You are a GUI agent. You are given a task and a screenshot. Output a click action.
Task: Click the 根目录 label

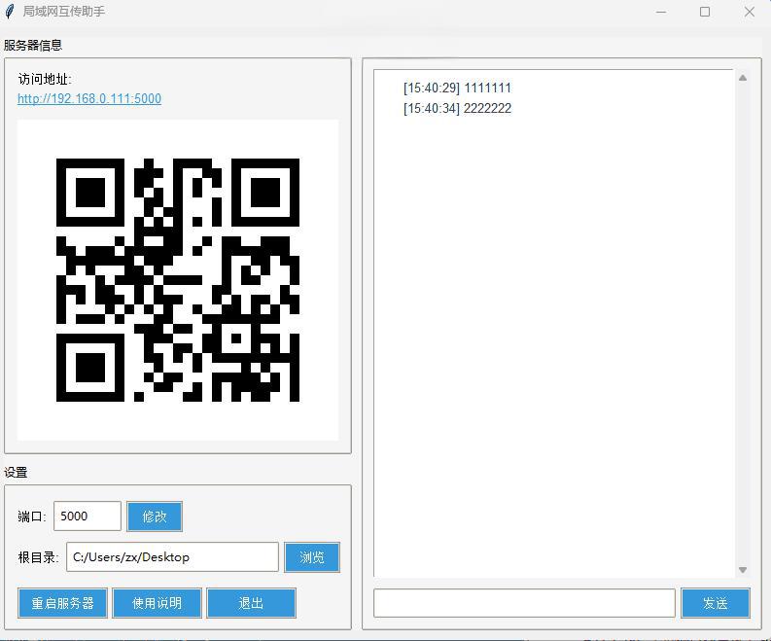pos(38,557)
